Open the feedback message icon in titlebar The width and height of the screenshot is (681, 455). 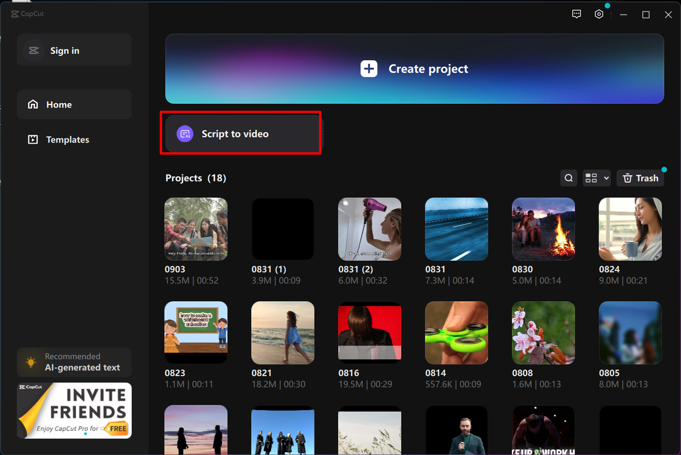pyautogui.click(x=577, y=14)
